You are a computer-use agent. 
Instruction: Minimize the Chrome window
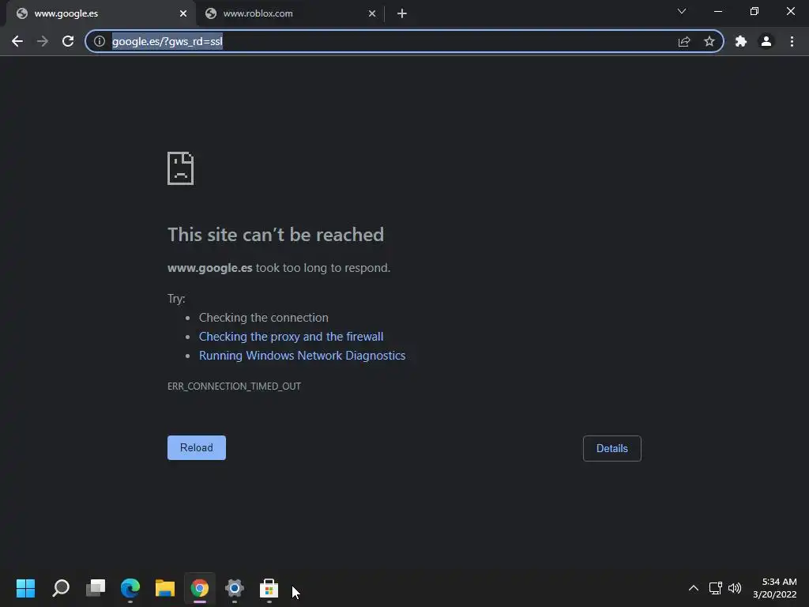717,11
